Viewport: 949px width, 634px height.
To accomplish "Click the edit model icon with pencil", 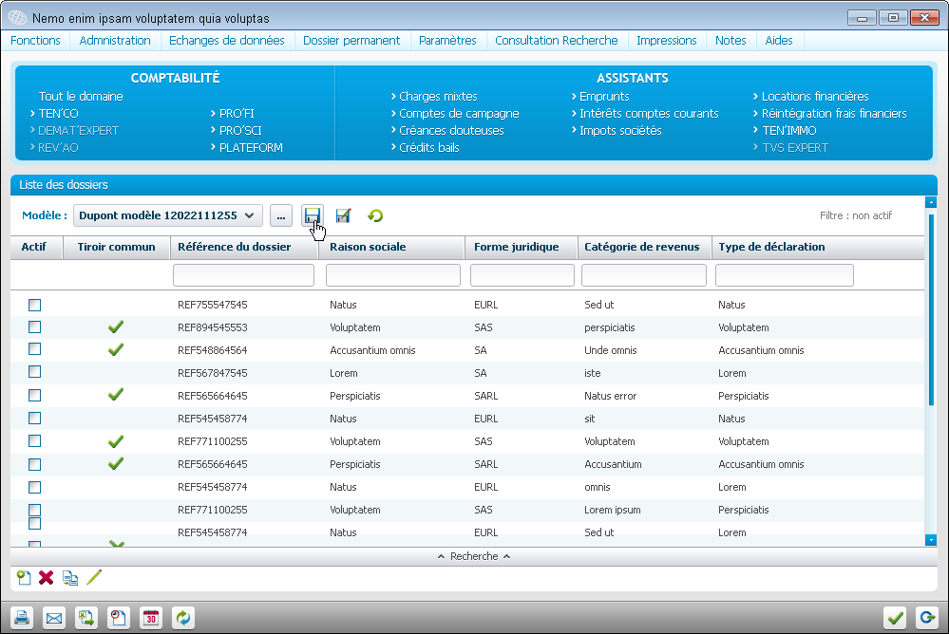I will (343, 215).
